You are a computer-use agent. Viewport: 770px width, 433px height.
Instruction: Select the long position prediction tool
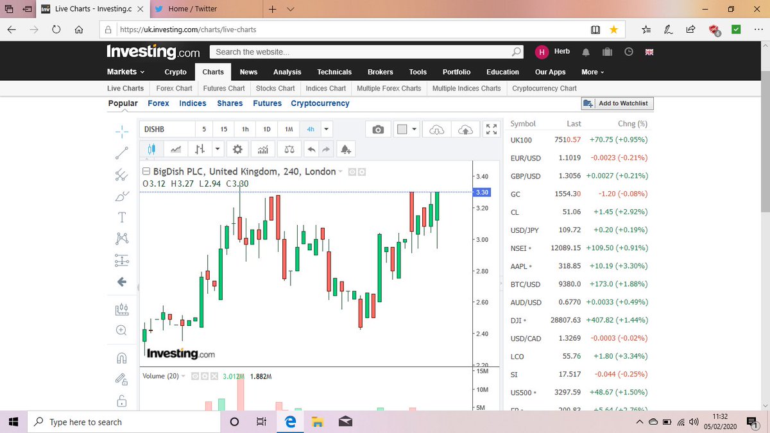[x=121, y=260]
